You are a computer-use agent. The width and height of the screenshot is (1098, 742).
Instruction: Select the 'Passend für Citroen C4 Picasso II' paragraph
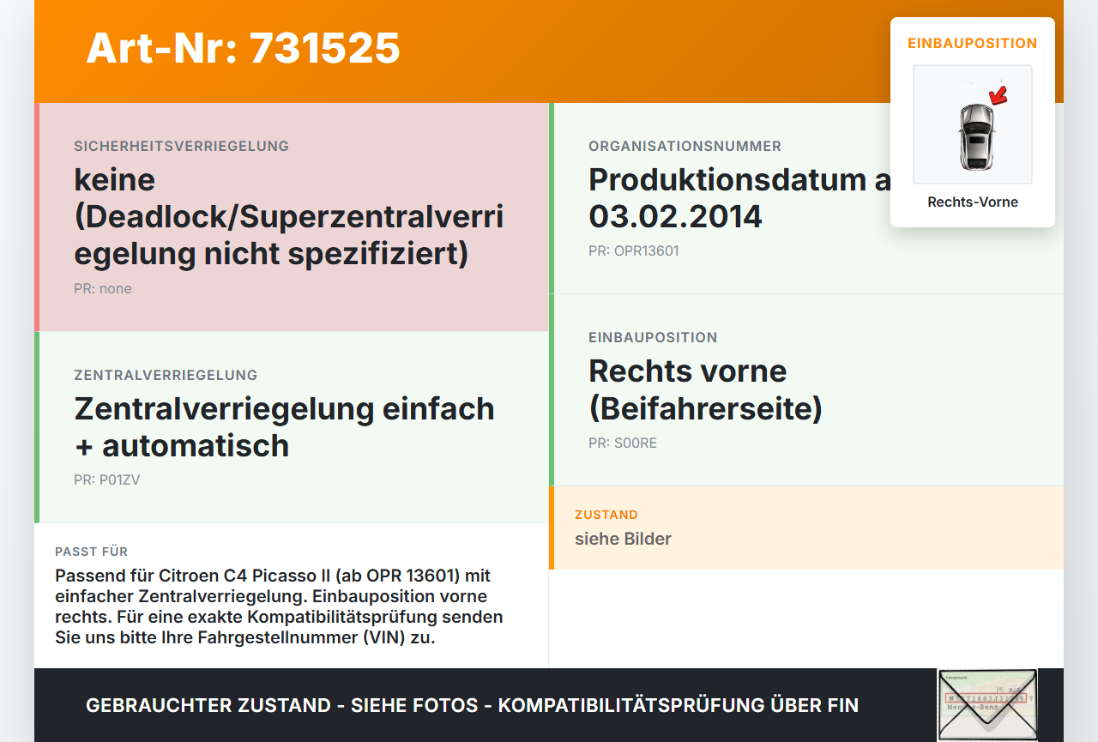(x=279, y=606)
